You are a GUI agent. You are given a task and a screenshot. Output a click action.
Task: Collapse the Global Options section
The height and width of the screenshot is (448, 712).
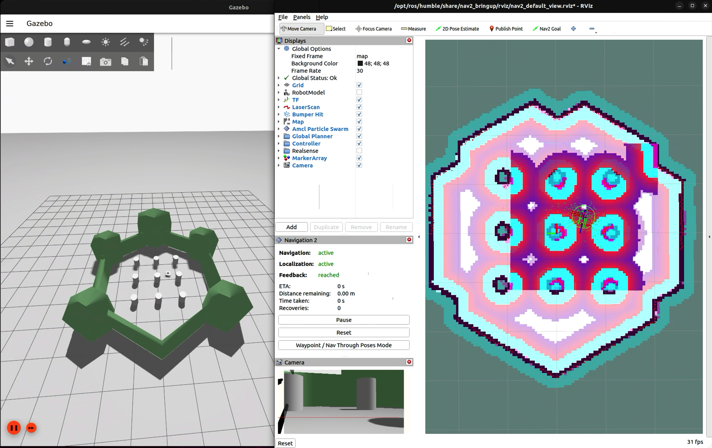point(279,49)
